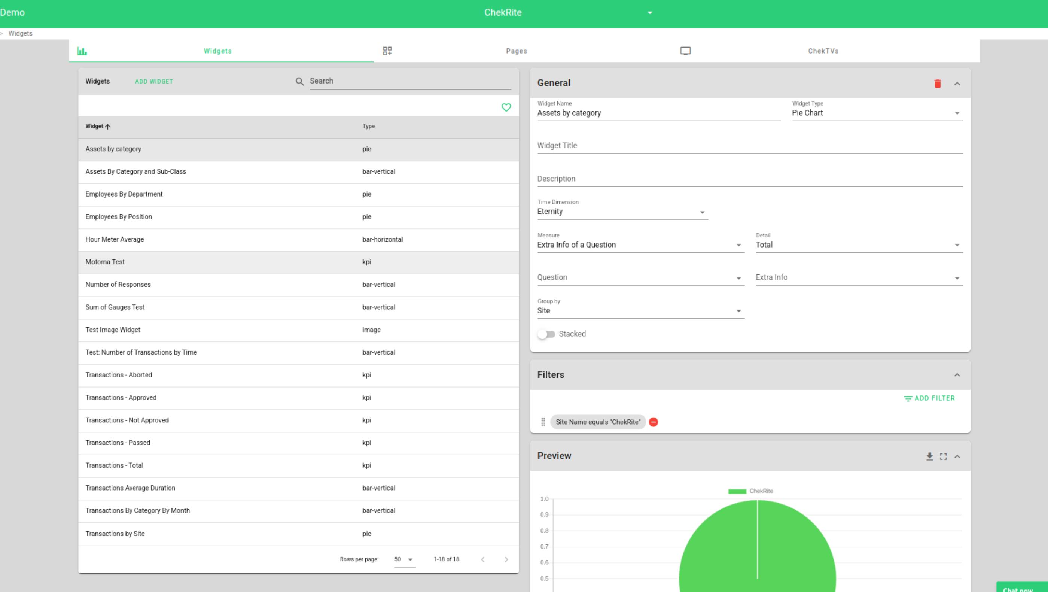Screen dimensions: 1048x592
Task: Select Transactions By Category By Month row
Action: (298, 511)
